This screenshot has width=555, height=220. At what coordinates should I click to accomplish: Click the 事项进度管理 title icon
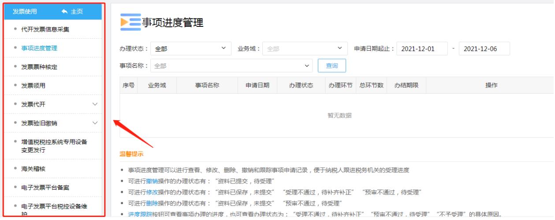point(129,23)
